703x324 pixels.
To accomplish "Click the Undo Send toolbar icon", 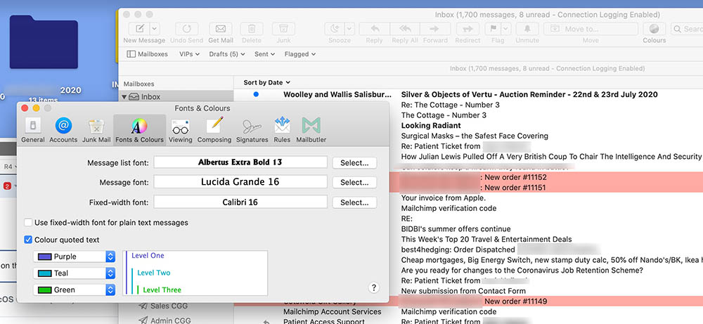I will (x=186, y=29).
